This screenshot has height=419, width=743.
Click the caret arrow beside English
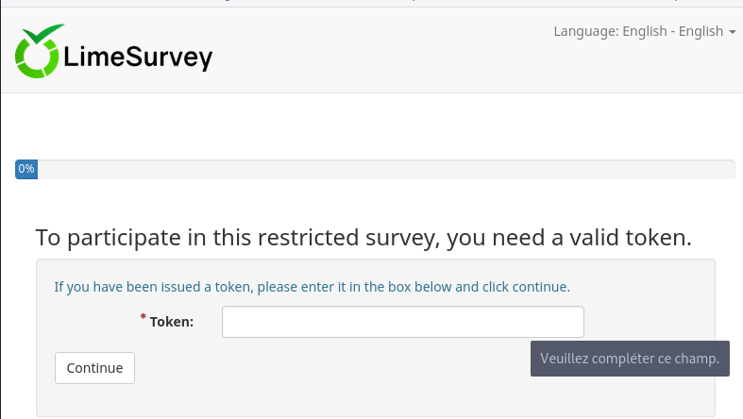pyautogui.click(x=733, y=32)
